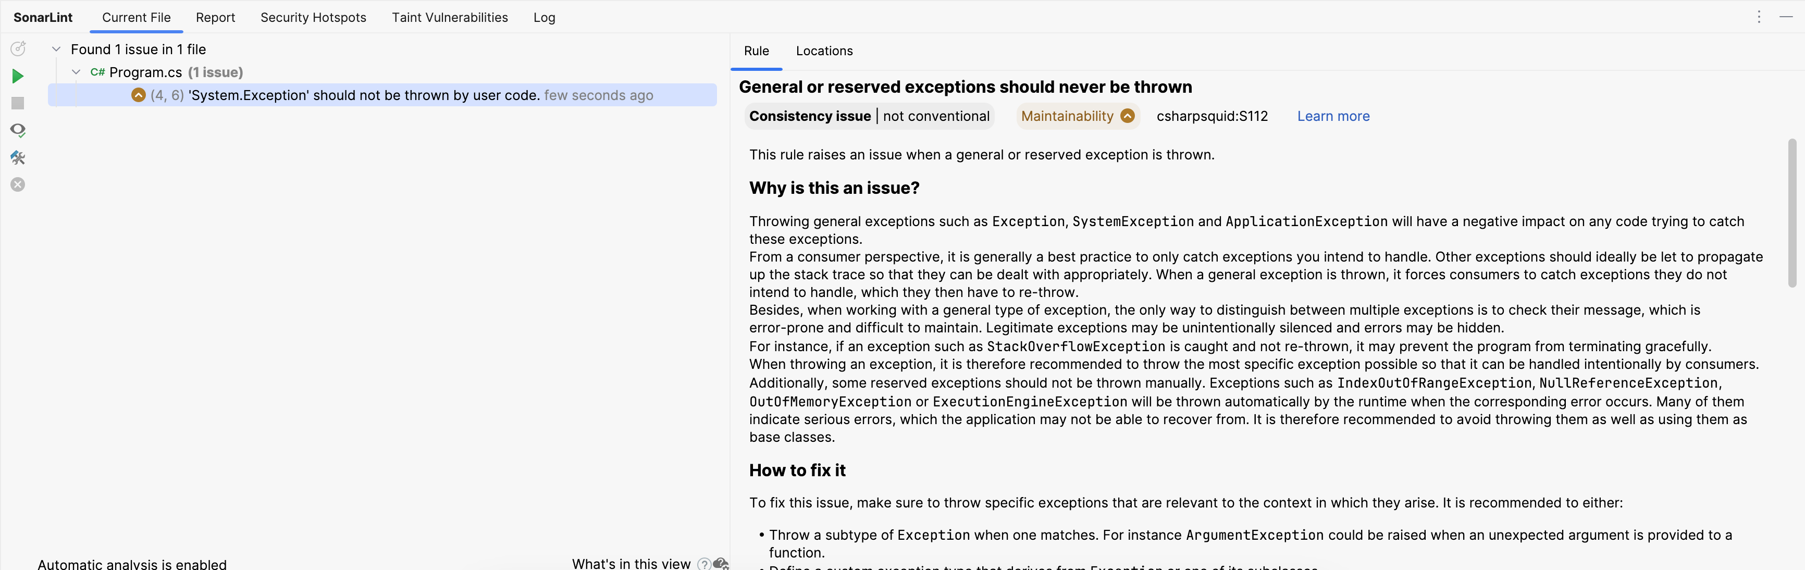Switch to the Locations tab
The width and height of the screenshot is (1805, 570).
pyautogui.click(x=824, y=51)
